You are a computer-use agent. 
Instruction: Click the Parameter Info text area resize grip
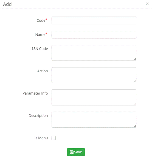[x=135, y=104]
